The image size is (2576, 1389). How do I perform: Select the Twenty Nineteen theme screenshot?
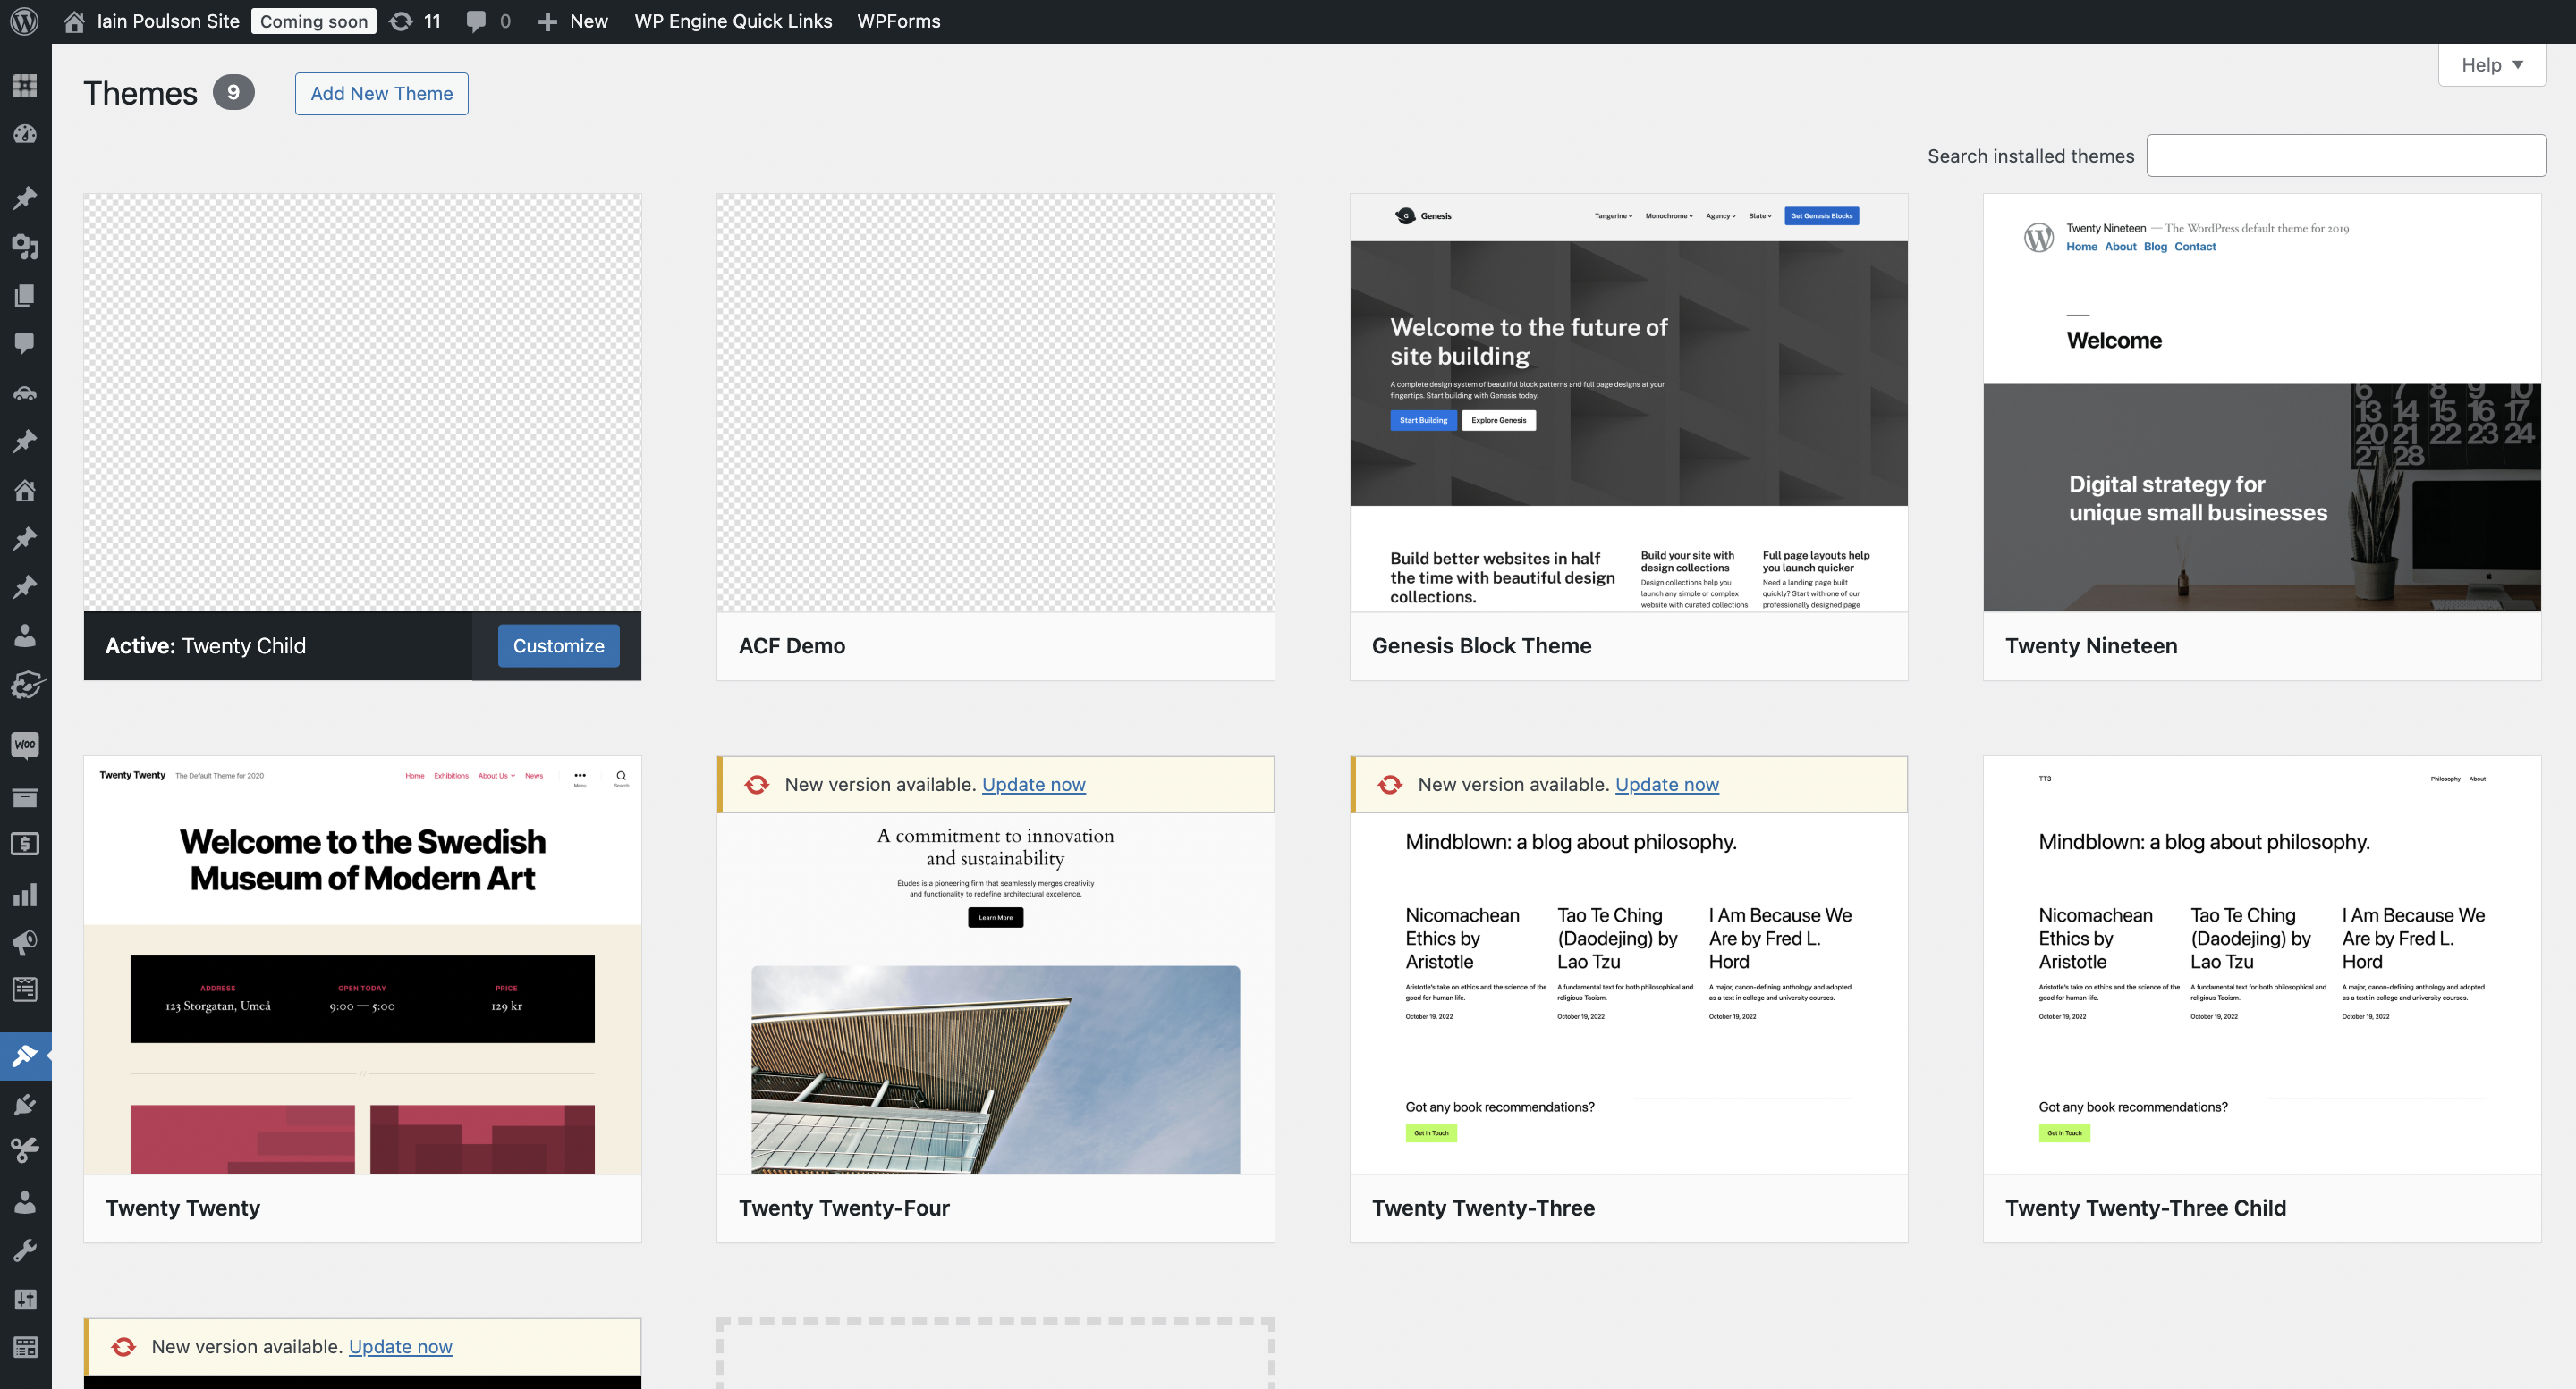click(x=2261, y=403)
